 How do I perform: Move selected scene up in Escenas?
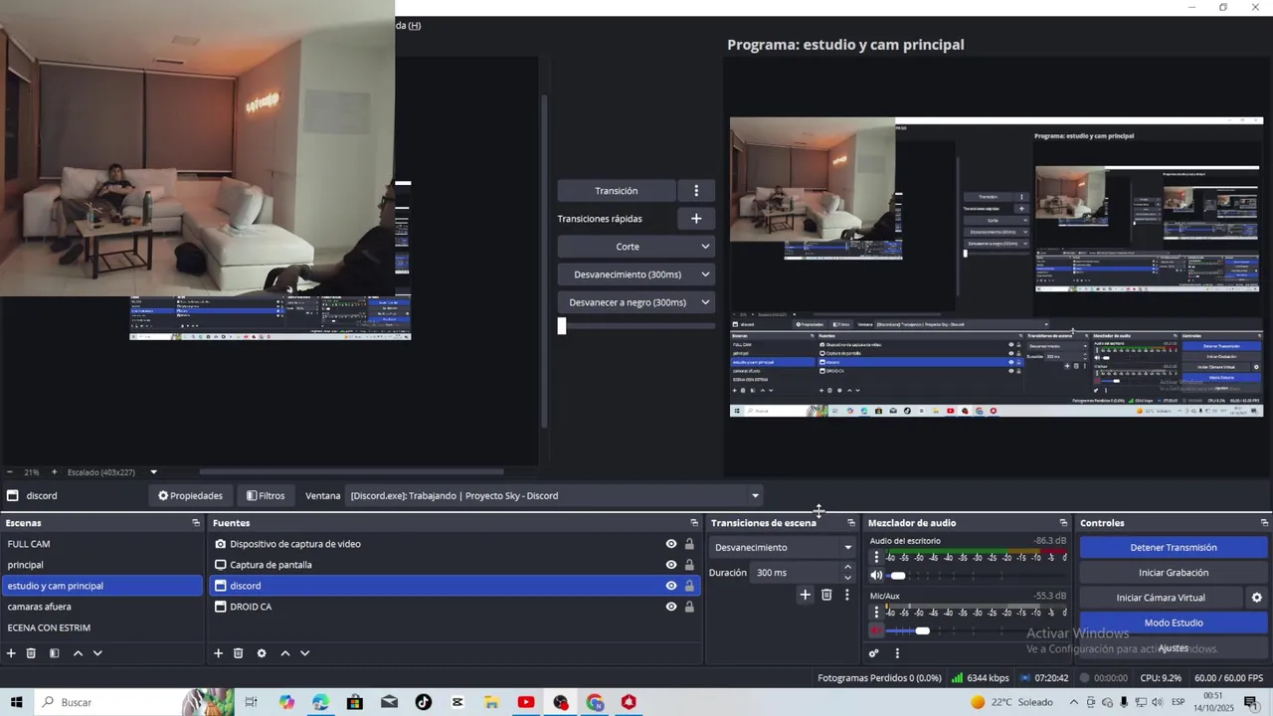tap(78, 653)
